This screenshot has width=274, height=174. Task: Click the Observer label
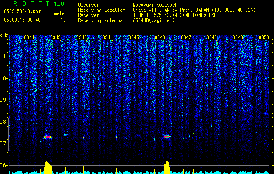(x=88, y=5)
